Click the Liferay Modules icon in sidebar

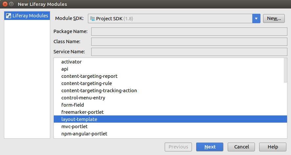[x=8, y=16]
